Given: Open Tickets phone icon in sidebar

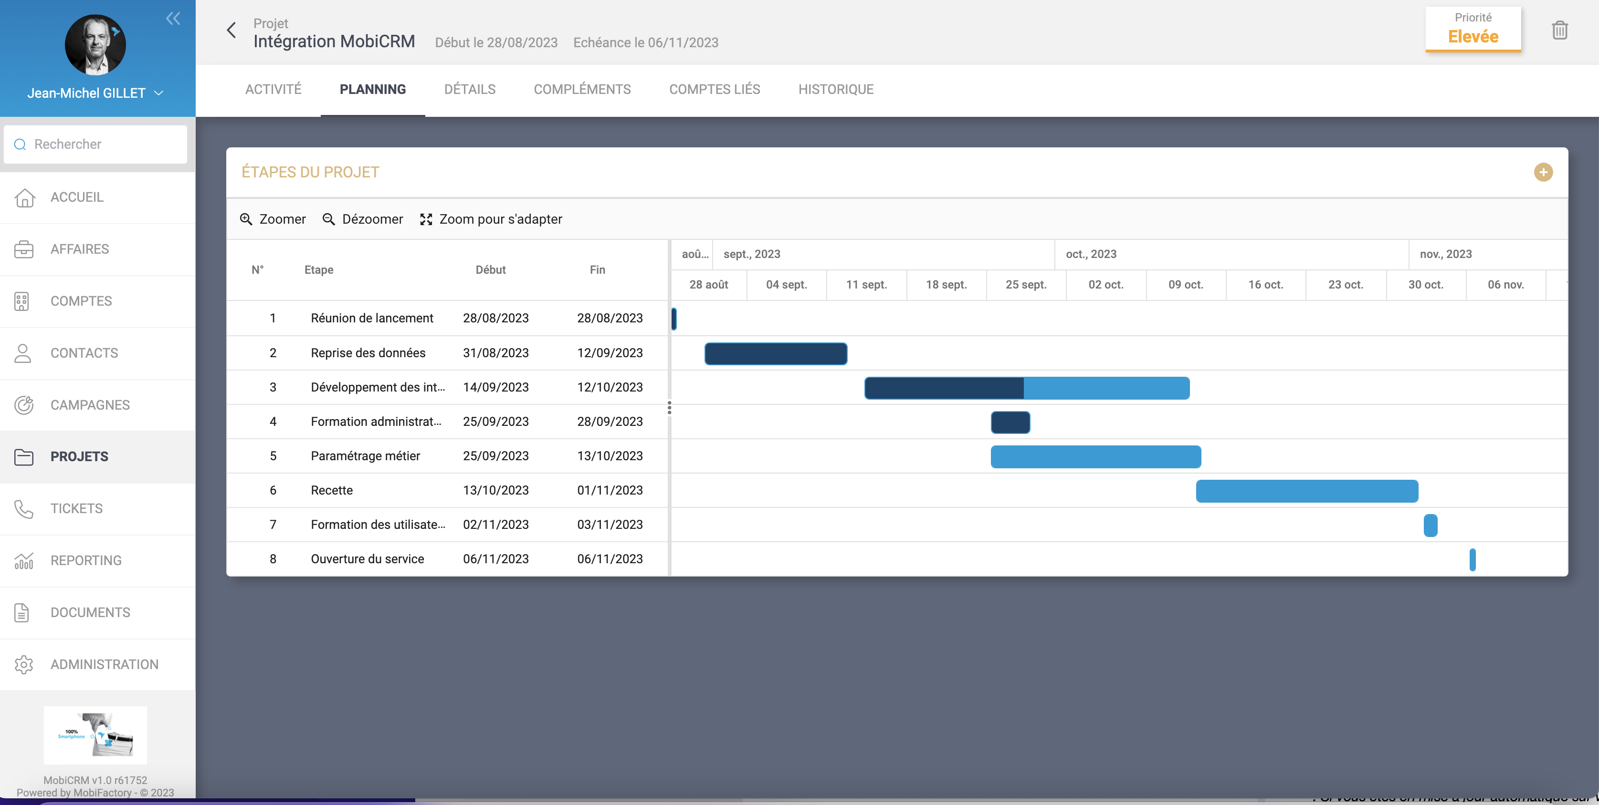Looking at the screenshot, I should (23, 508).
